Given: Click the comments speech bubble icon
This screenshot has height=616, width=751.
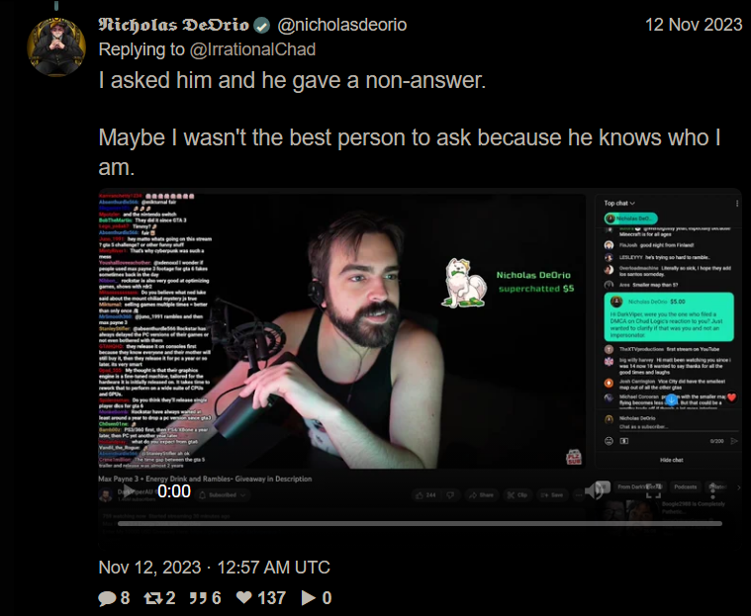Looking at the screenshot, I should coord(107,598).
